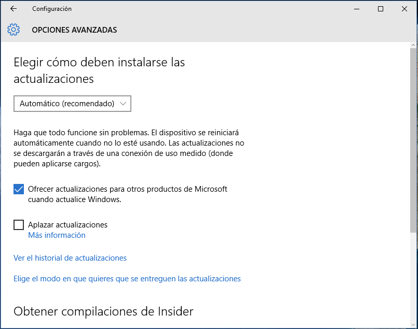Close the Configuración window
This screenshot has height=329, width=418.
[x=404, y=9]
